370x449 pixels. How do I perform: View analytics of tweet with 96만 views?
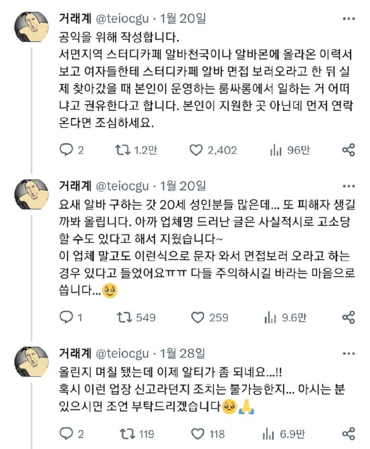pos(276,150)
